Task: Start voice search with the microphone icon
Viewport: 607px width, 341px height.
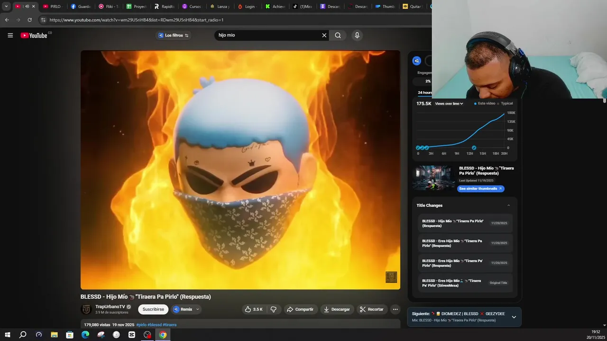Action: point(357,35)
